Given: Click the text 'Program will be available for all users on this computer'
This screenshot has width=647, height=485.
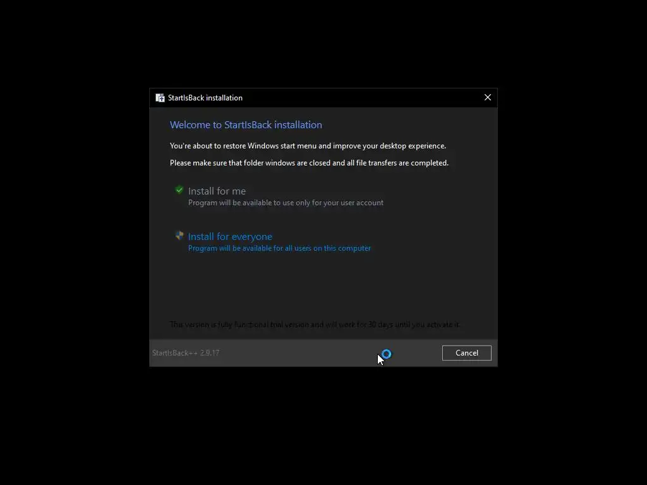Looking at the screenshot, I should pos(279,248).
